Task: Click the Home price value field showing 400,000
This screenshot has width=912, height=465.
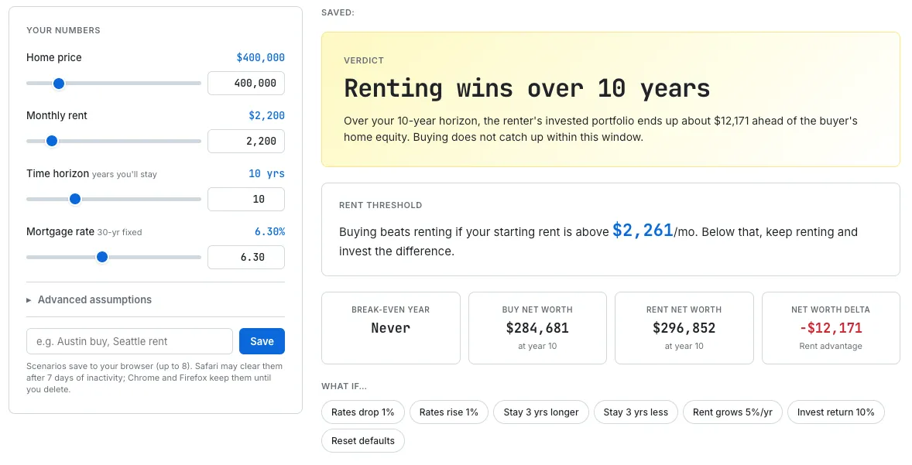Action: (245, 83)
